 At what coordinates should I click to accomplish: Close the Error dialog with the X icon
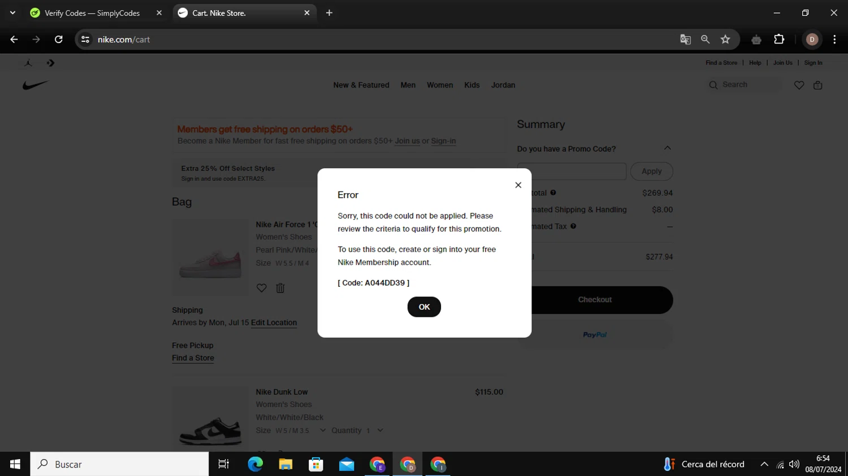coord(518,185)
